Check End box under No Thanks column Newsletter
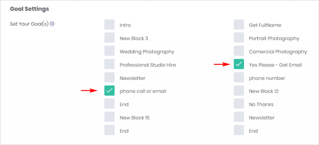The width and height of the screenshot is (319, 145). tap(239, 130)
